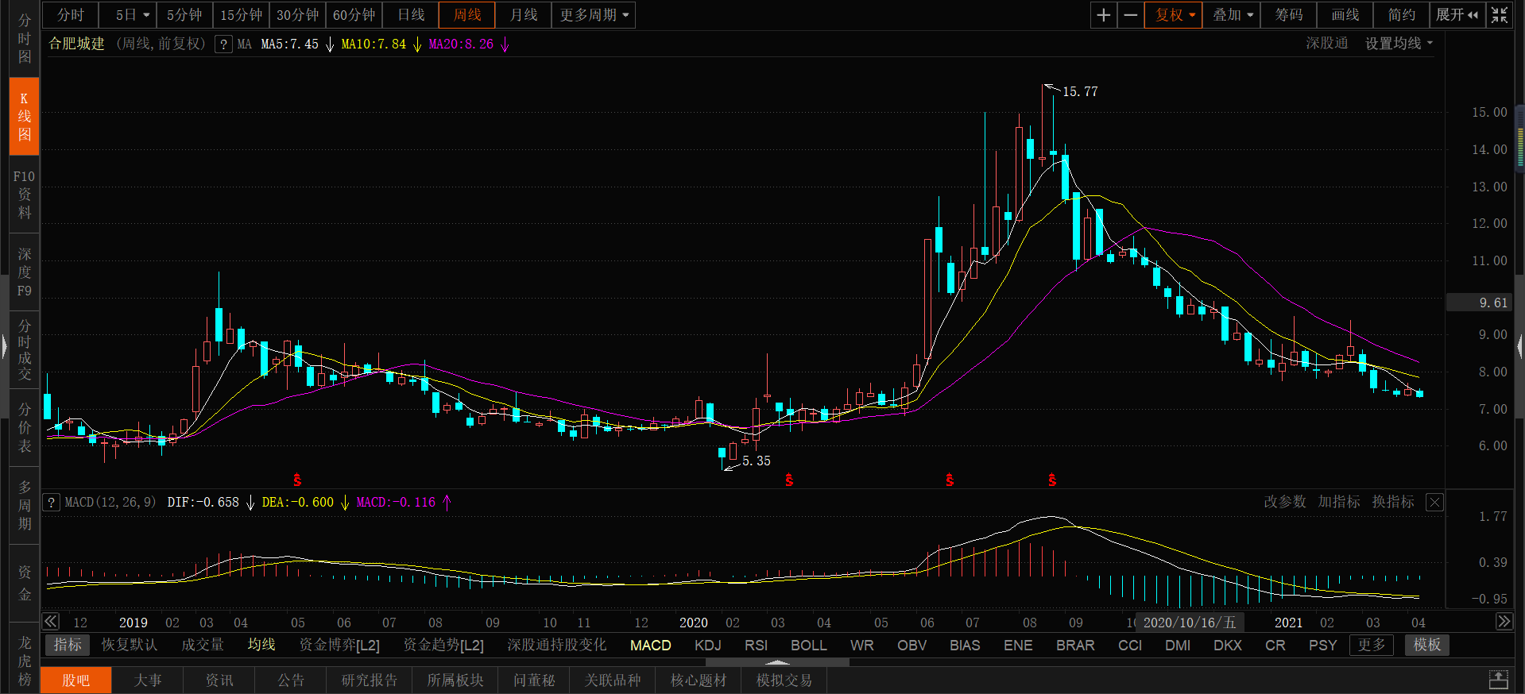
Task: Expand the bottom panel with the up-arrow handle
Action: click(x=777, y=661)
